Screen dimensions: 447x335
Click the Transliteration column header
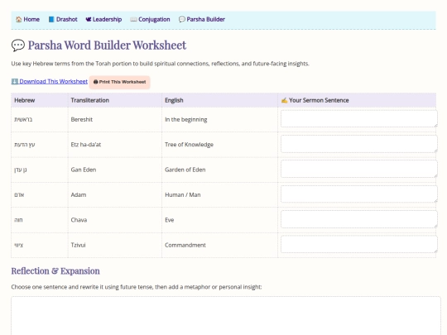[x=115, y=100]
